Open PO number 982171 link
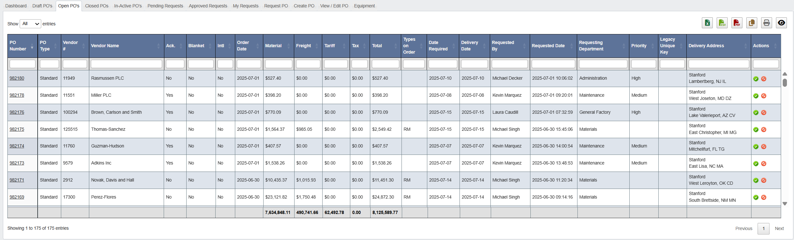The width and height of the screenshot is (794, 240). pyautogui.click(x=17, y=180)
